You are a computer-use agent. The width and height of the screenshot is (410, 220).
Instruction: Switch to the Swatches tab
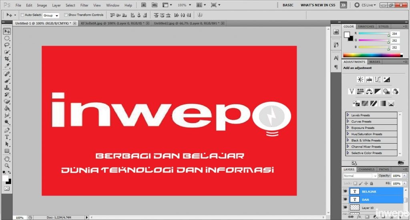coord(366,26)
